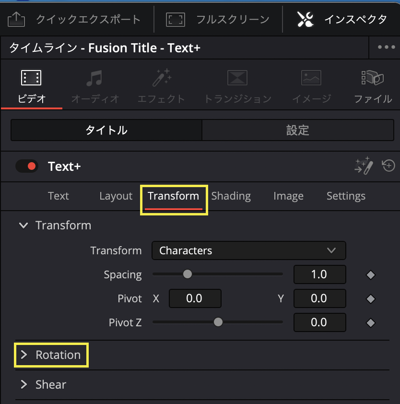Collapse the Transform section

pos(24,226)
